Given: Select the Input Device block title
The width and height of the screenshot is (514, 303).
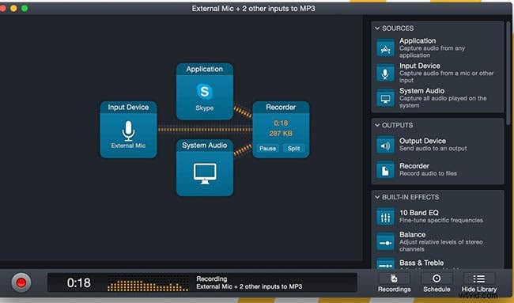Looking at the screenshot, I should click(x=128, y=108).
